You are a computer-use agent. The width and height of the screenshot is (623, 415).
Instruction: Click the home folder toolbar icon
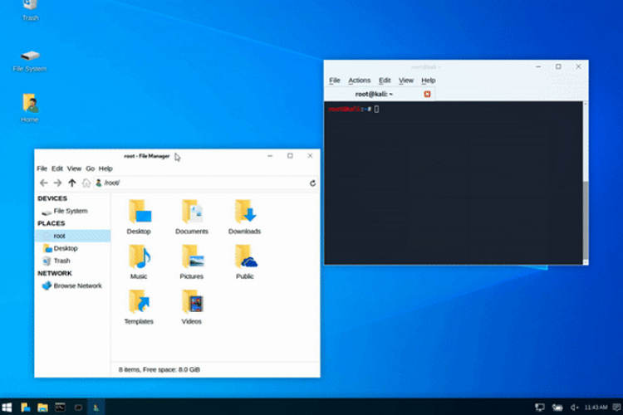pyautogui.click(x=86, y=183)
